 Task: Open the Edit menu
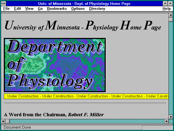17,9
